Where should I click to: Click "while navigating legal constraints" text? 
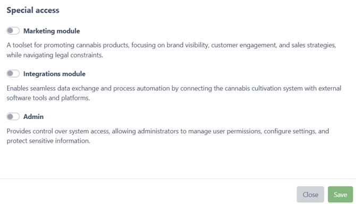pyautogui.click(x=55, y=55)
